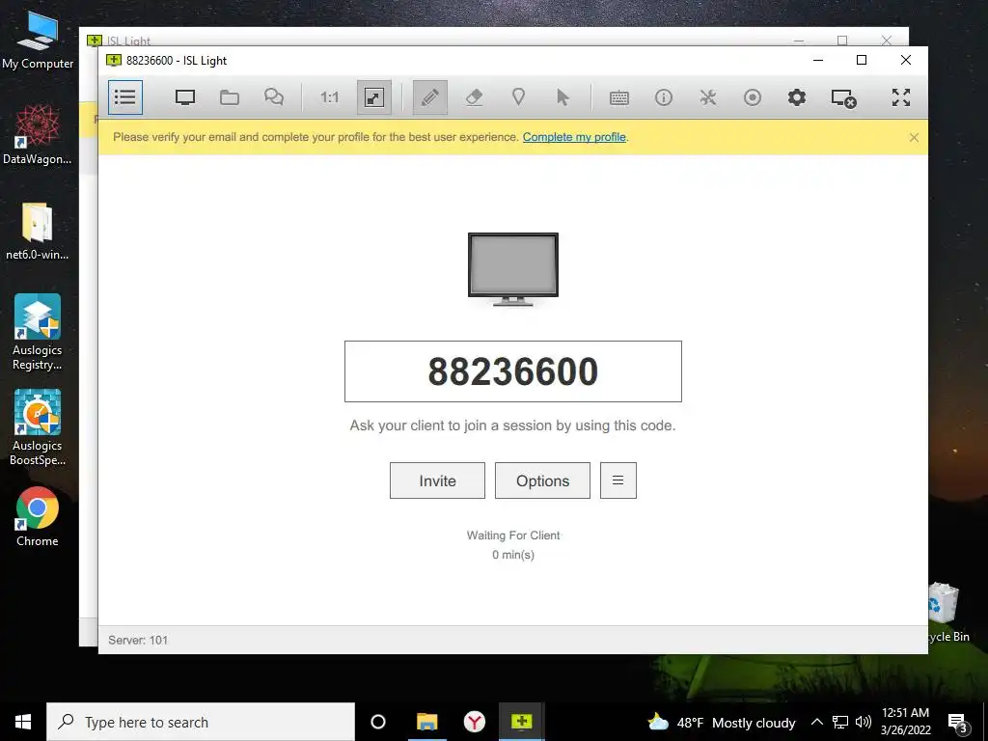Click the ISL Light title bar icon
Viewport: 988px width, 741px height.
click(x=114, y=61)
